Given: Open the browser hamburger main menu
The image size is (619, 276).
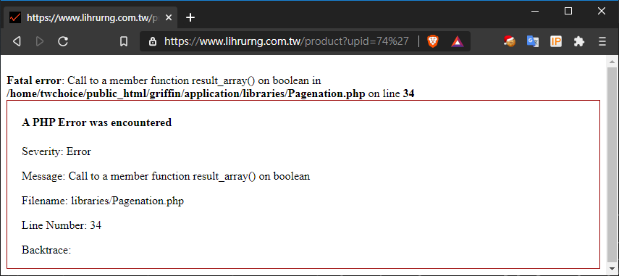Looking at the screenshot, I should point(602,41).
